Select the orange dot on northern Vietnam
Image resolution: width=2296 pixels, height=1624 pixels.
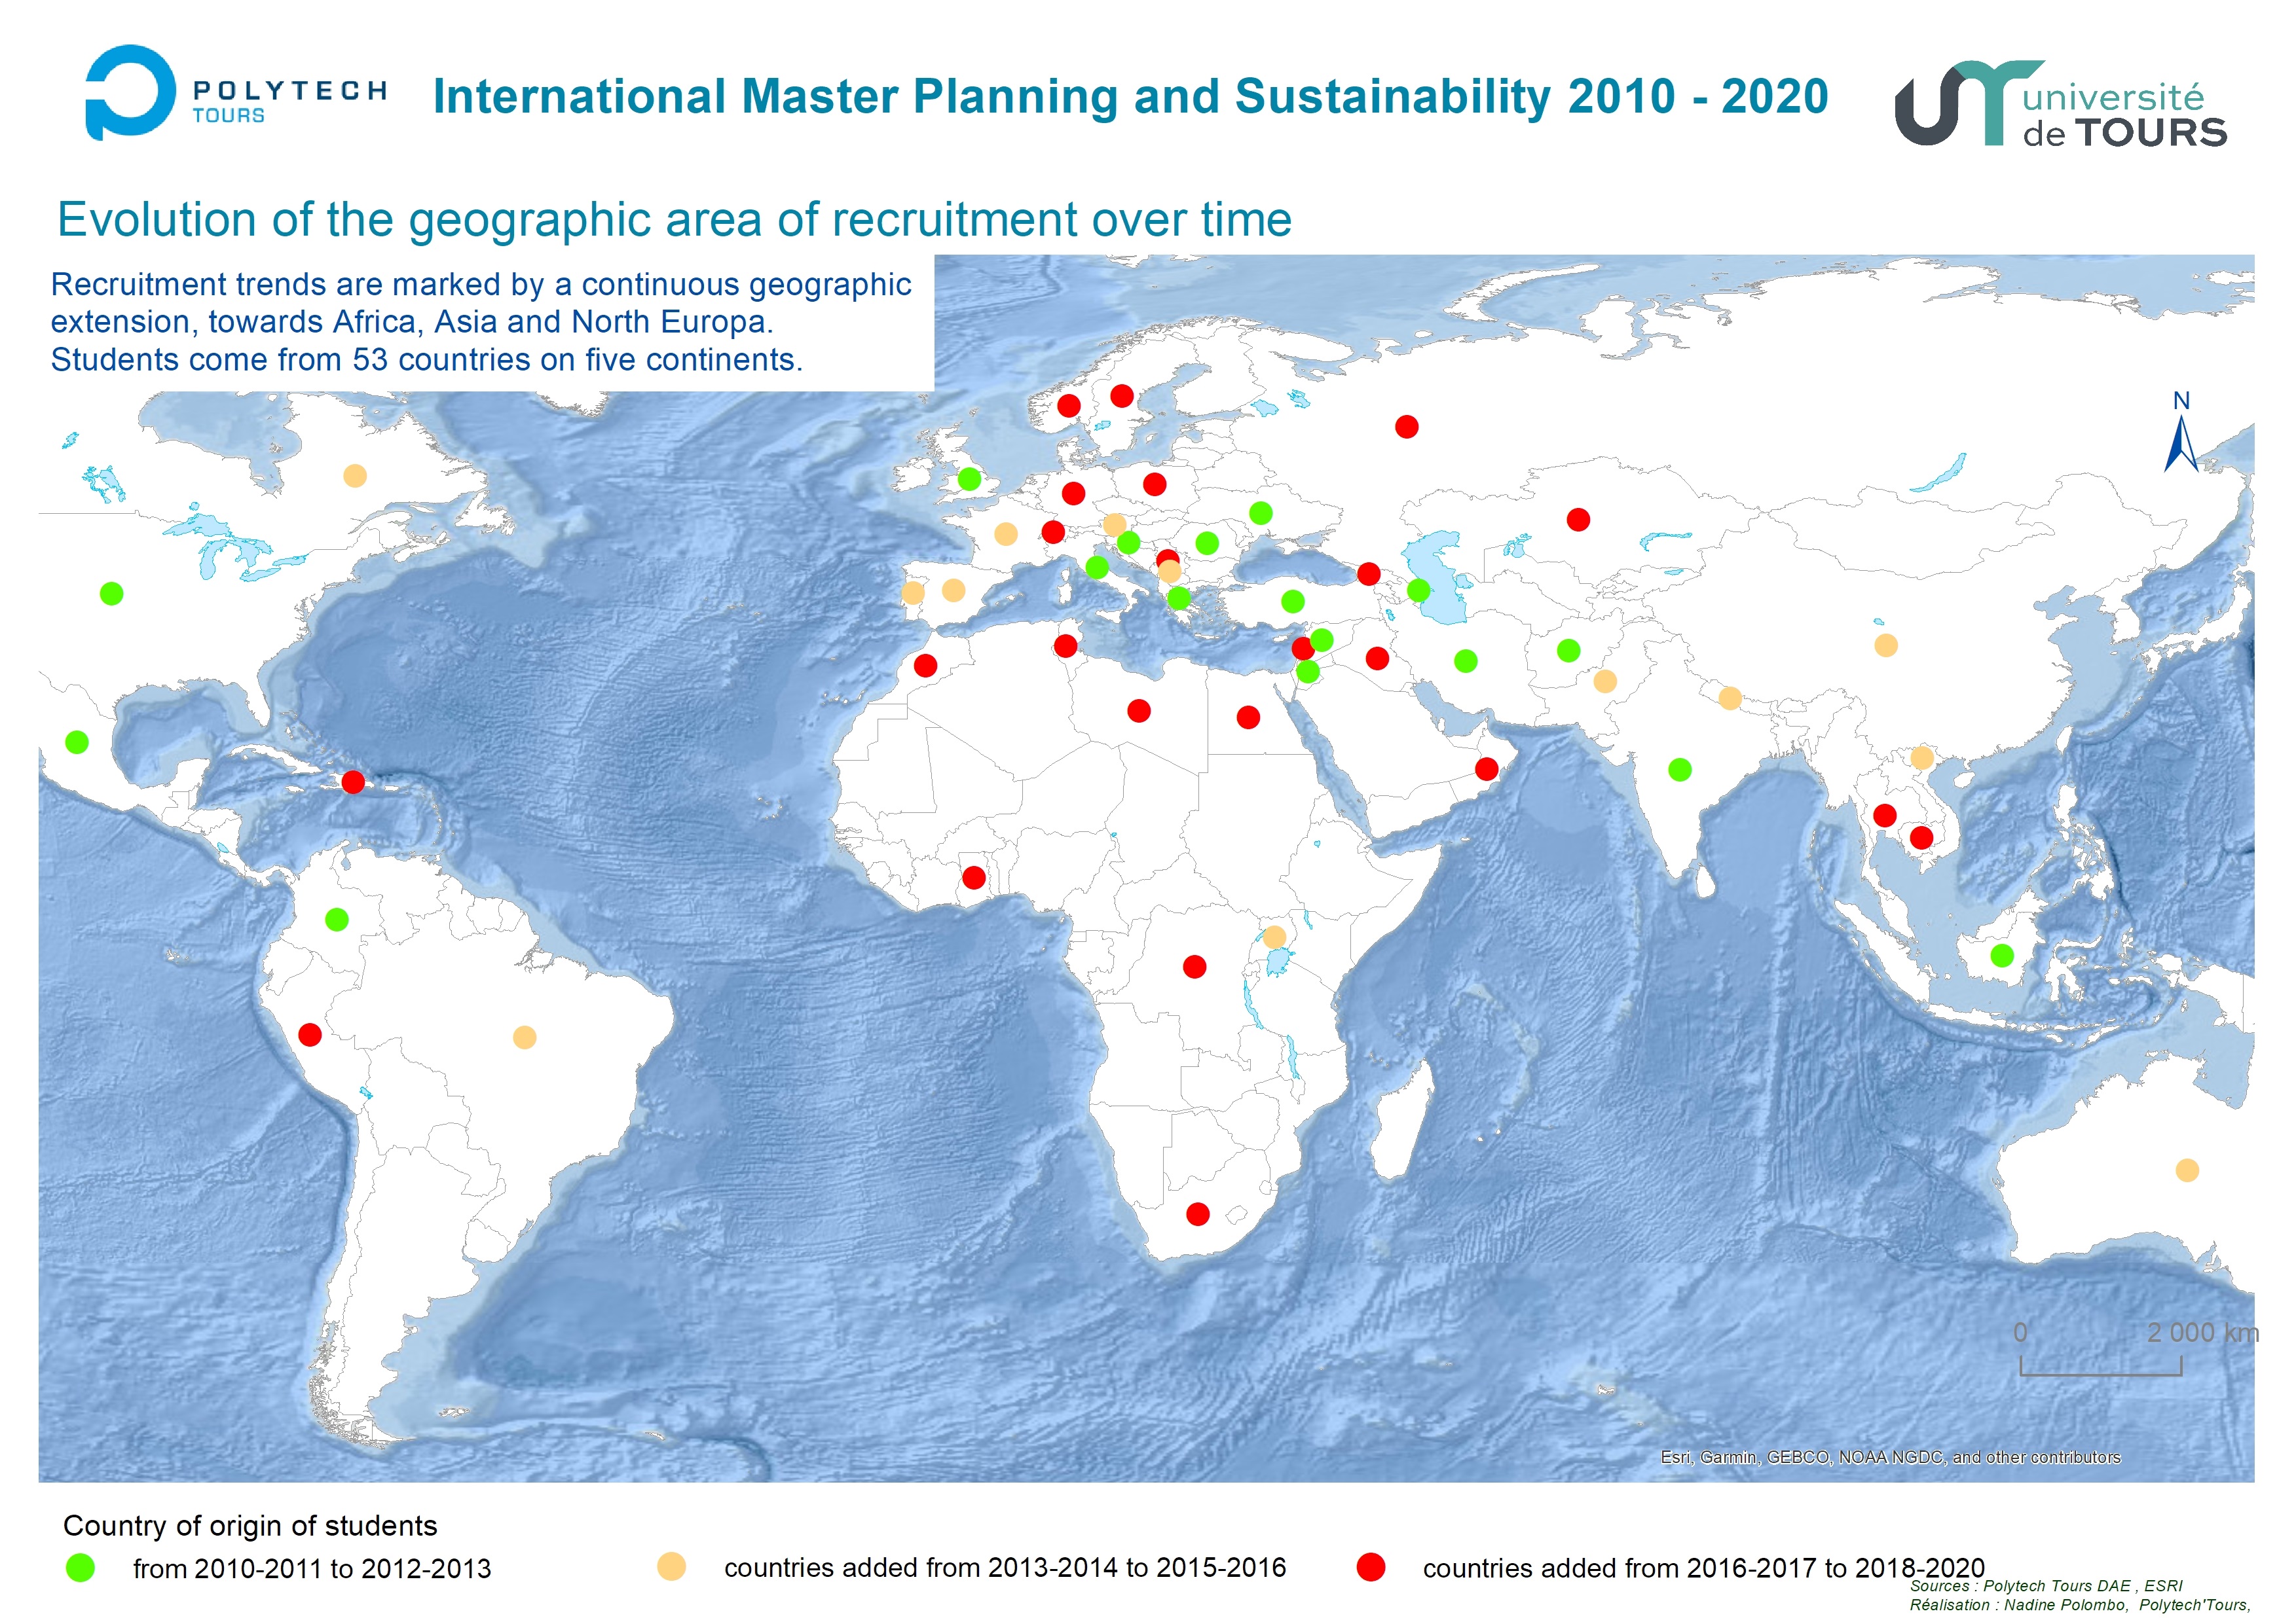(x=1922, y=757)
